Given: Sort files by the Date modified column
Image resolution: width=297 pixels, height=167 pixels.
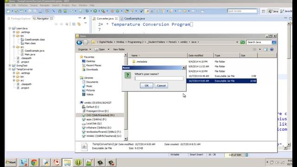Looking at the screenshot, I should (200, 56).
